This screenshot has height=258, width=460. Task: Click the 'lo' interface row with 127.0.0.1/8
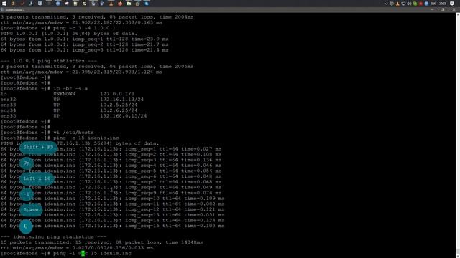point(68,94)
